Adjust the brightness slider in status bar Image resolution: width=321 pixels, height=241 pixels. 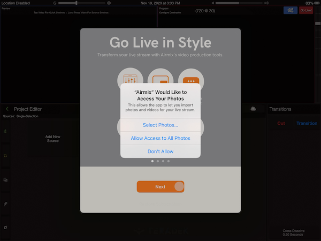(x=77, y=3)
